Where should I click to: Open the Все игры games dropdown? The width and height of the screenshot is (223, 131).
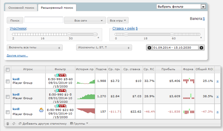[118, 20]
